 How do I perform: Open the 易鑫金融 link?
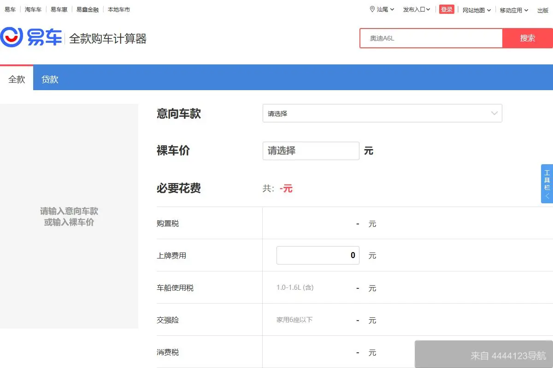pos(88,9)
